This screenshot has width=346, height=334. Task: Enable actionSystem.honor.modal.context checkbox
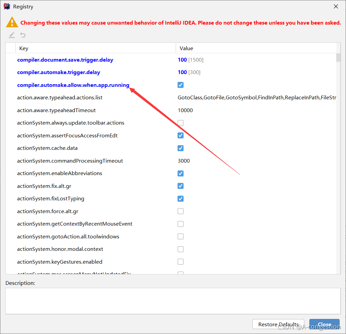[x=180, y=249]
